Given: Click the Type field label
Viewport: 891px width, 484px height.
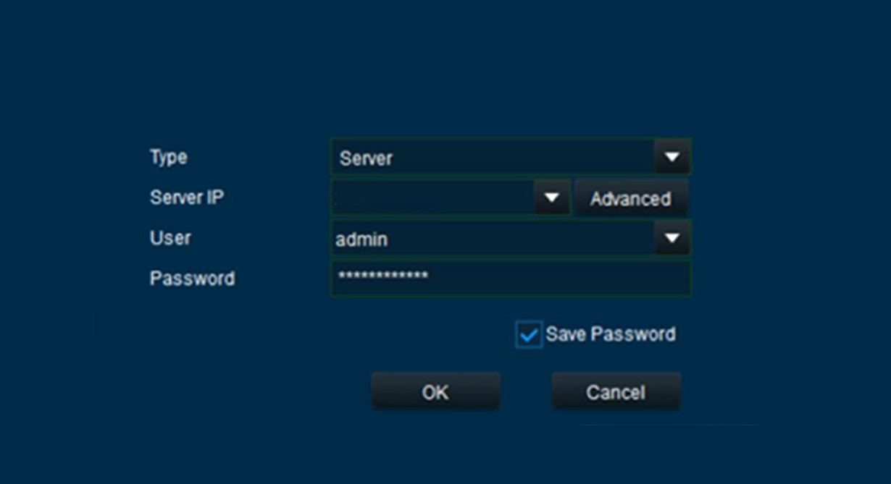Looking at the screenshot, I should pos(168,157).
